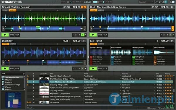Decrease loop size arrow on Deck A

point(73,35)
